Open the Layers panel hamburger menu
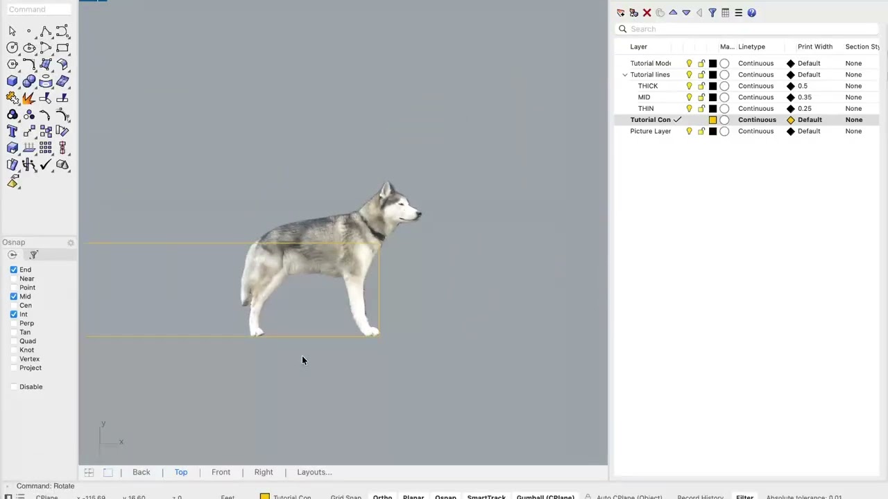 point(738,12)
